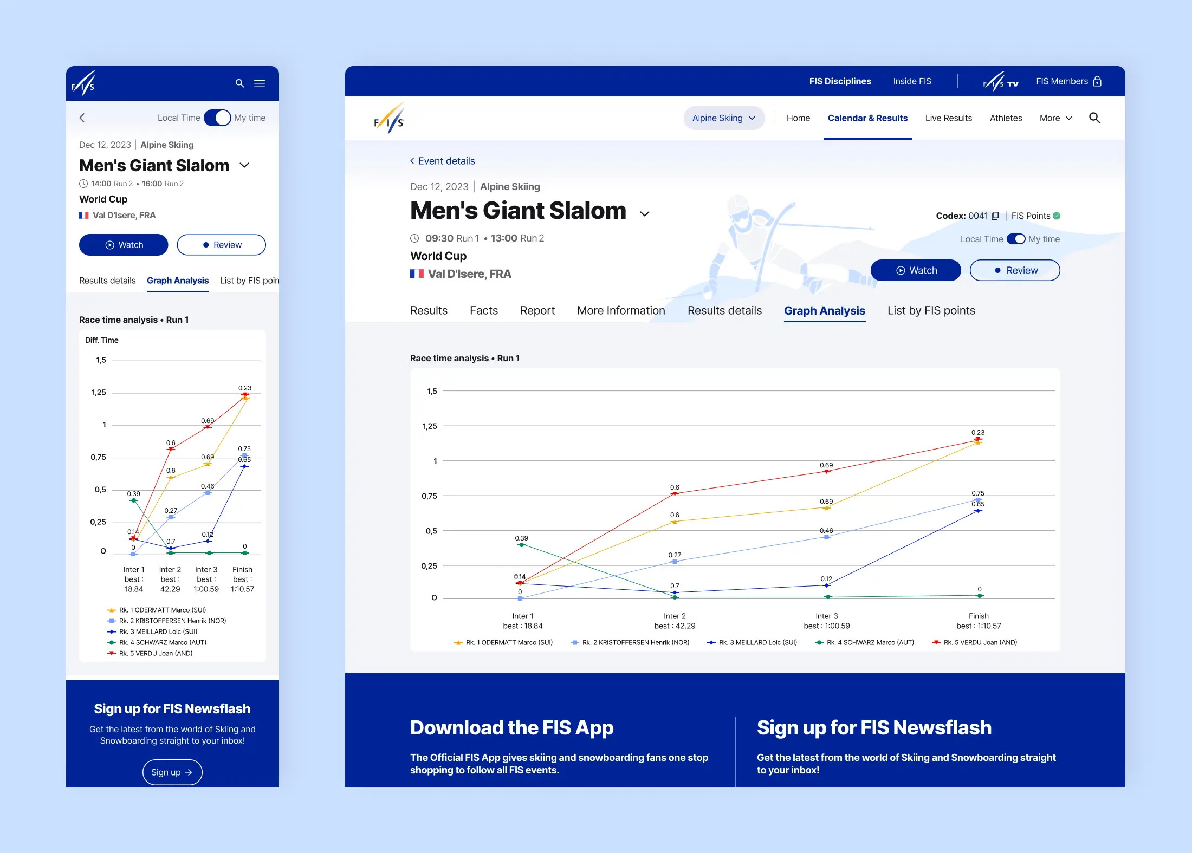1192x853 pixels.
Task: Click the French flag beside desktop Val D'Isere
Action: tap(417, 274)
